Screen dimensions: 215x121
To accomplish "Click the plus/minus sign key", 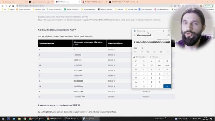I will click(144, 86).
